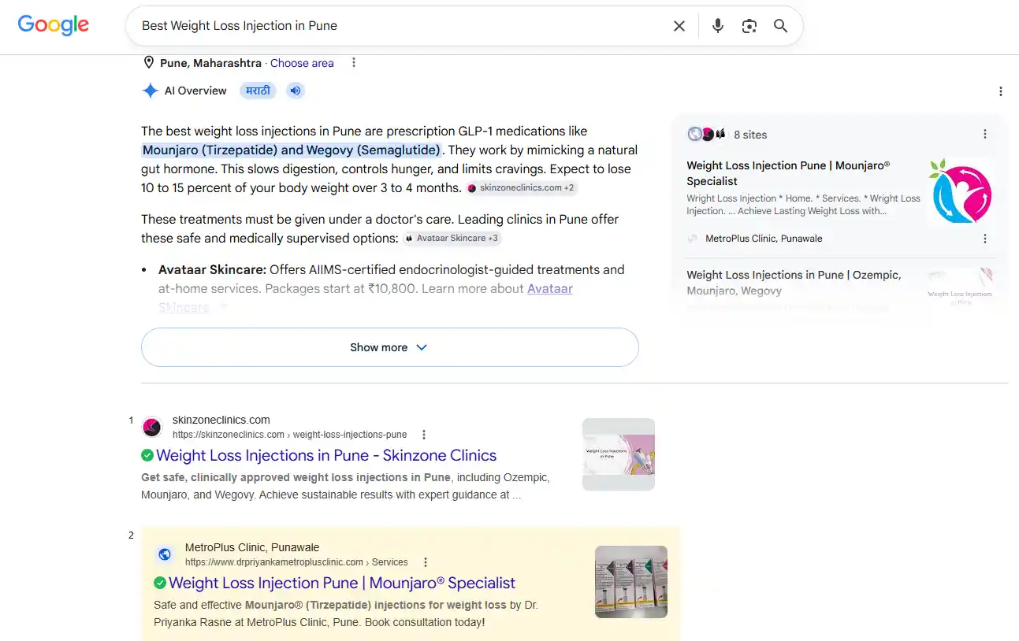Click the MetroPlus Clinic, Punawale site name
Viewport: 1019px width, 641px height.
pyautogui.click(x=252, y=547)
